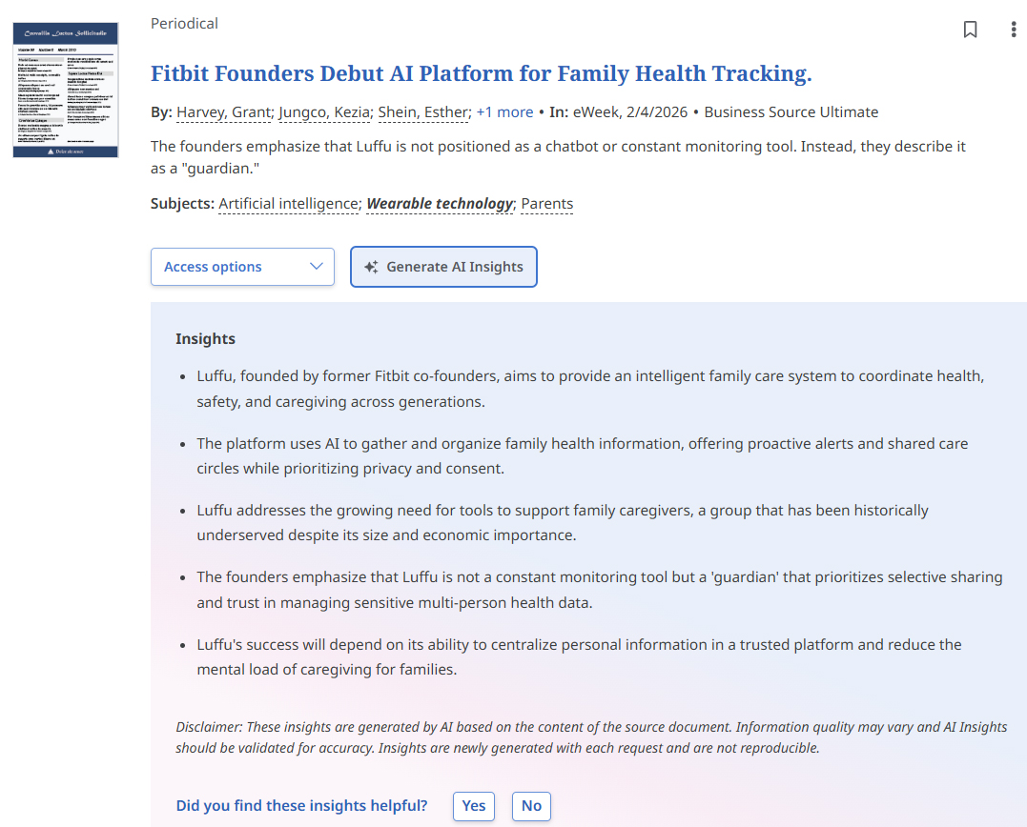Click the Insights heading text
The height and width of the screenshot is (827, 1027).
tap(205, 339)
